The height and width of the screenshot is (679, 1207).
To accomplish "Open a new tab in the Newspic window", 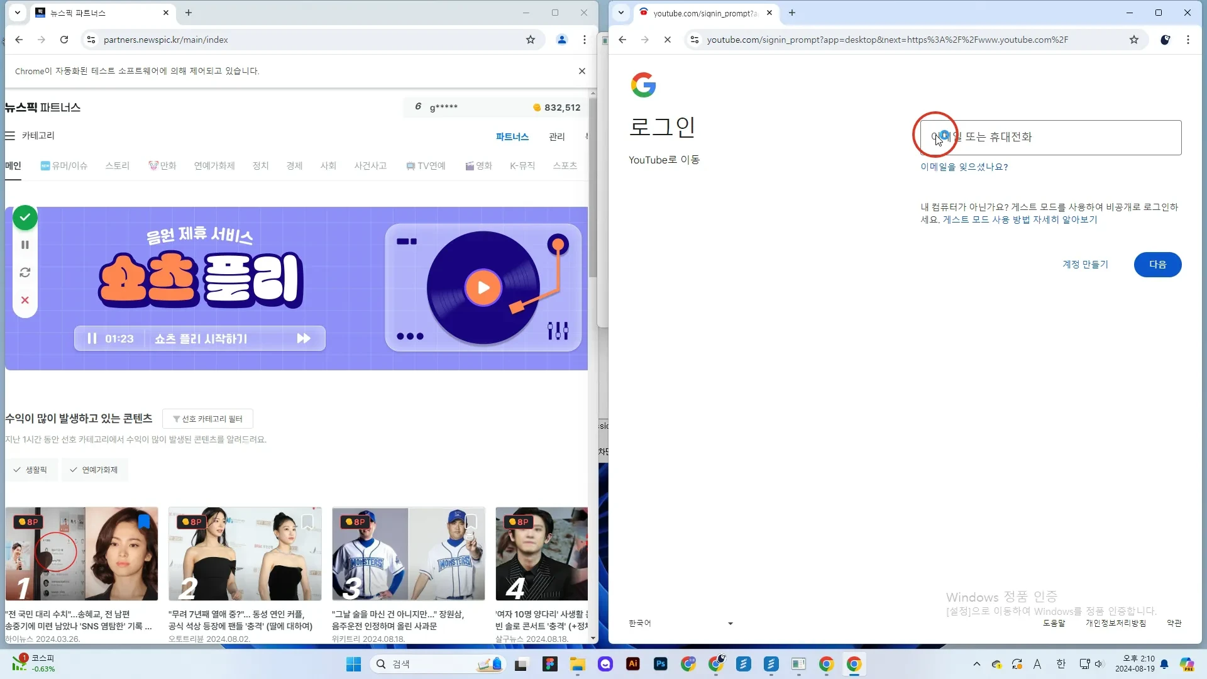I will click(x=189, y=13).
